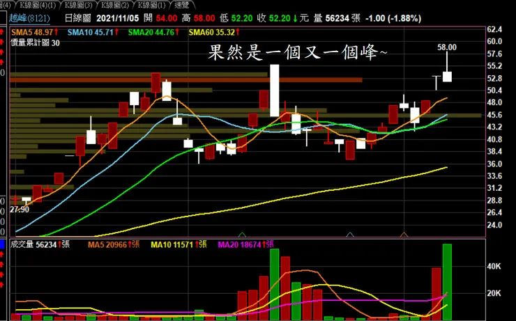The height and width of the screenshot is (321, 516).
Task: Click the caption text 果然是一個又一個峰
Action: (x=297, y=52)
